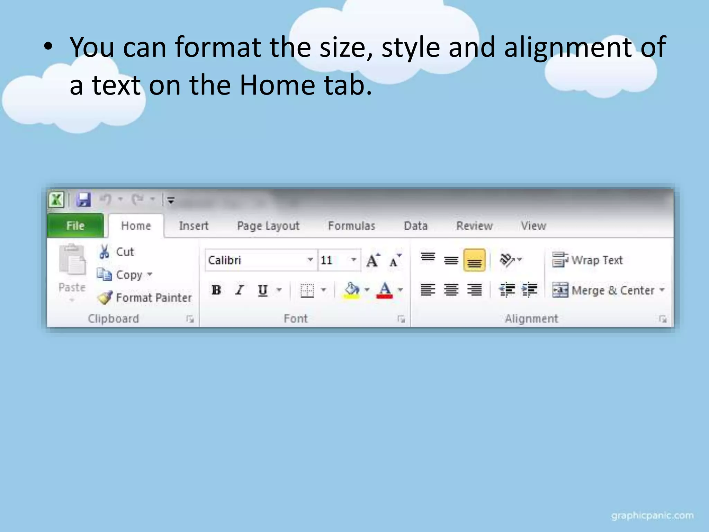Switch to the Page Layout tab
709x532 pixels.
pos(268,226)
